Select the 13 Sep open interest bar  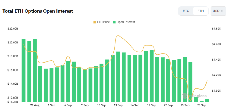pos(118,77)
